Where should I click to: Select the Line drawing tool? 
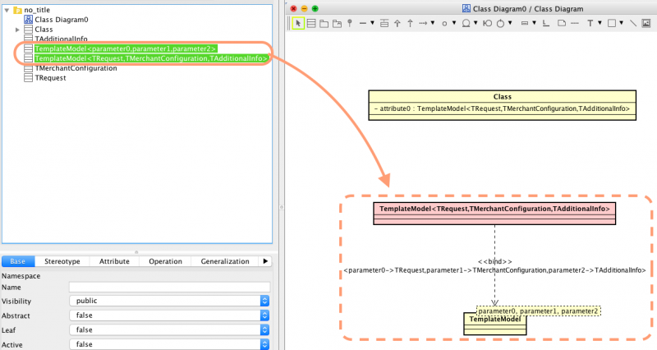(633, 24)
